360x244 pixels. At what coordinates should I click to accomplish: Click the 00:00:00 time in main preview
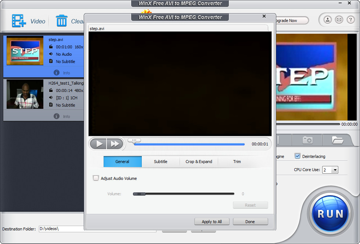click(349, 124)
